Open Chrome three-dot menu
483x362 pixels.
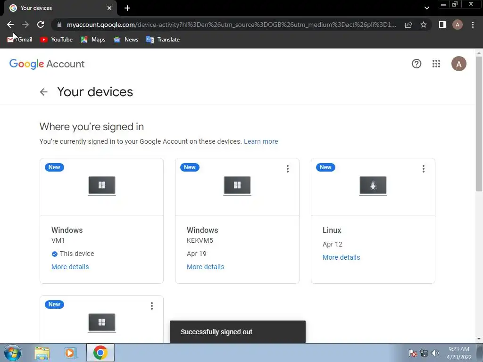(x=473, y=25)
